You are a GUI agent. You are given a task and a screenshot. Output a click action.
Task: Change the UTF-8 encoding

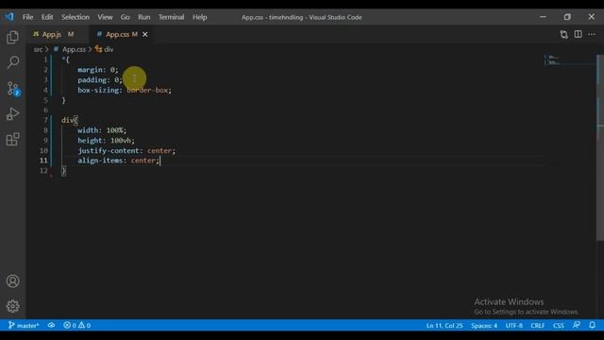(x=513, y=325)
